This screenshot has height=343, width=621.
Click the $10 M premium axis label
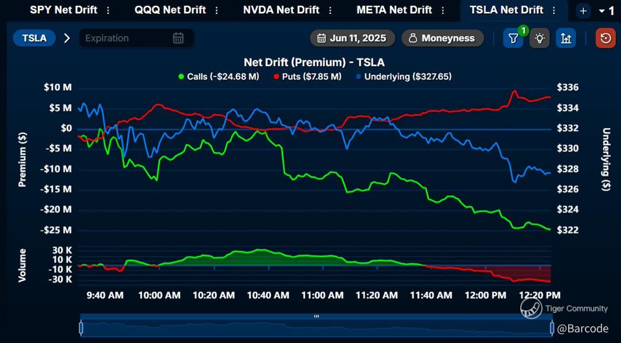[x=58, y=88]
